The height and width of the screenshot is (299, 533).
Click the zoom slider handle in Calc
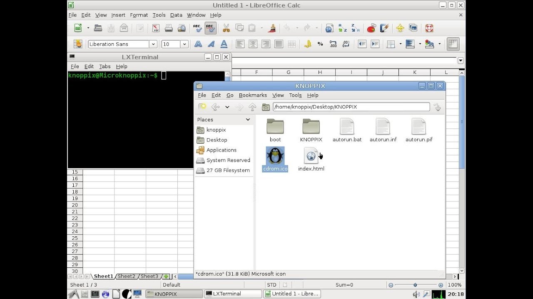(415, 285)
